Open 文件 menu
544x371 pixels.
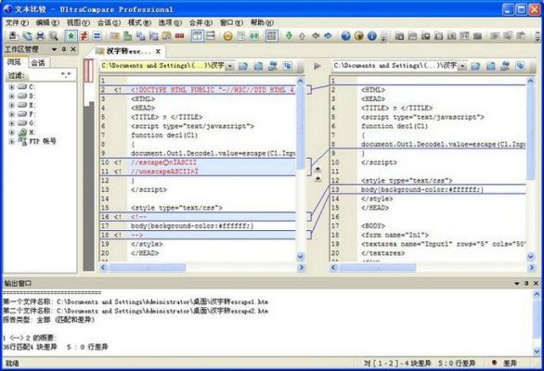pos(17,23)
